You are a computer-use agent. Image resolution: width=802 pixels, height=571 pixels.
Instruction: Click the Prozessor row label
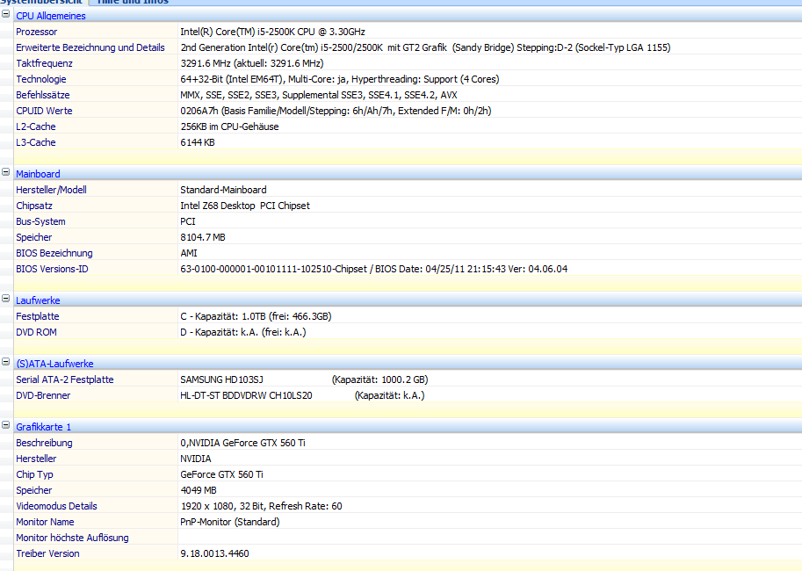(36, 32)
